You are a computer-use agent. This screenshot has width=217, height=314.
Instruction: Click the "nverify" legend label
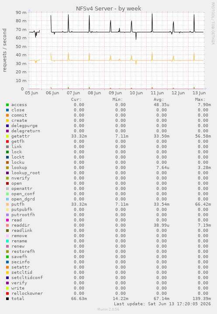point(21,178)
